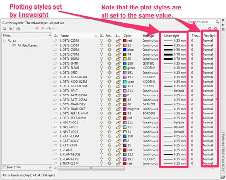Click the Refresh icon in the toolbar
This screenshot has width=226, height=180.
[209, 28]
